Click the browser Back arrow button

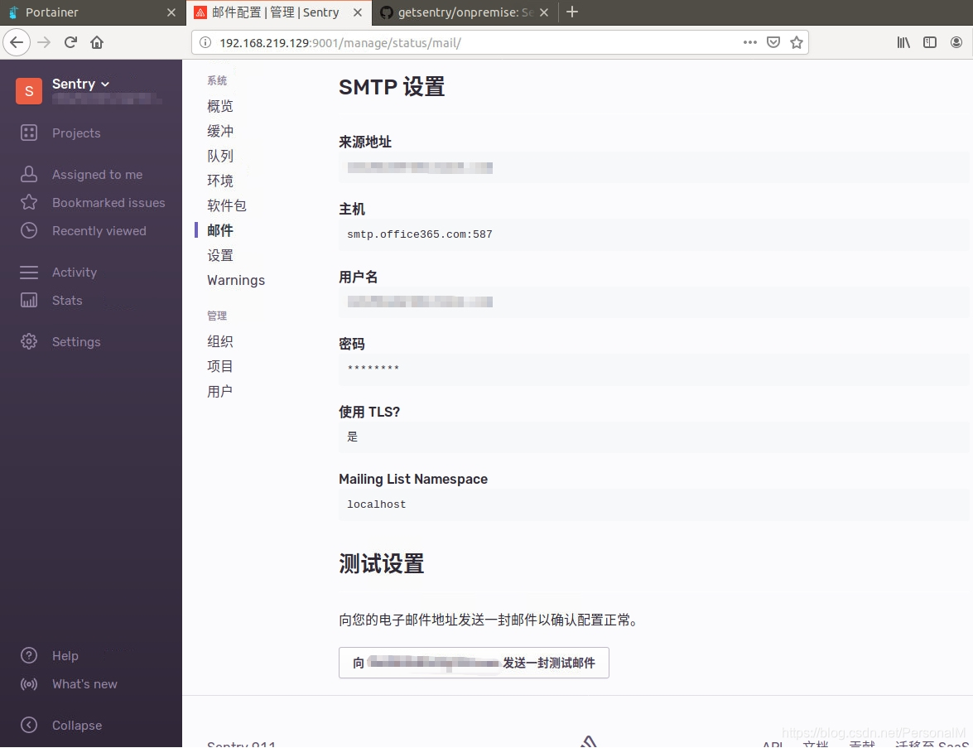[x=17, y=42]
